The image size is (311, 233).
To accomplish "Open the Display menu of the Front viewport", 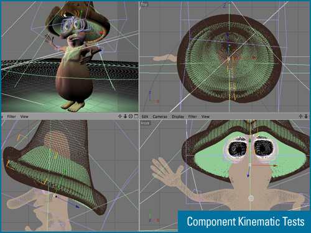I will click(178, 117).
